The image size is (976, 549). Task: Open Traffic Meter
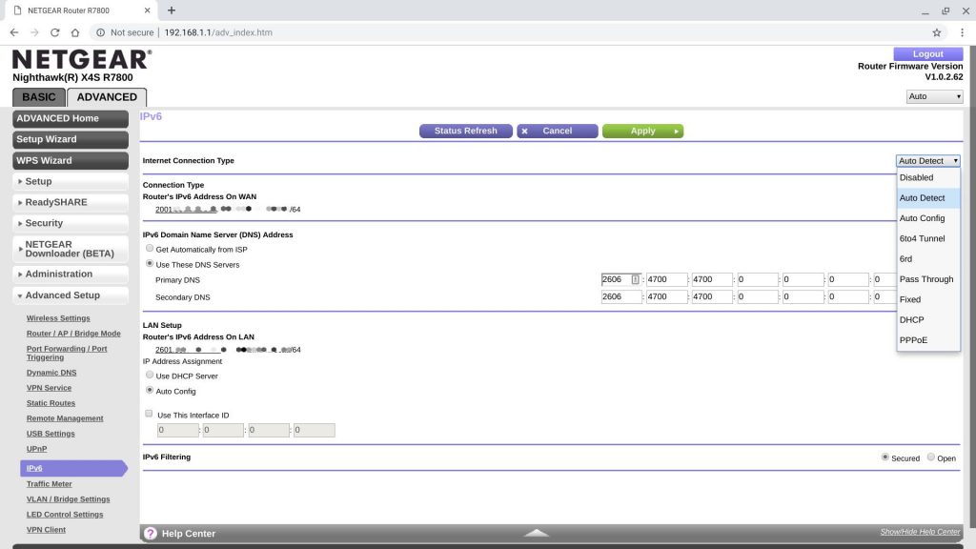[x=50, y=484]
